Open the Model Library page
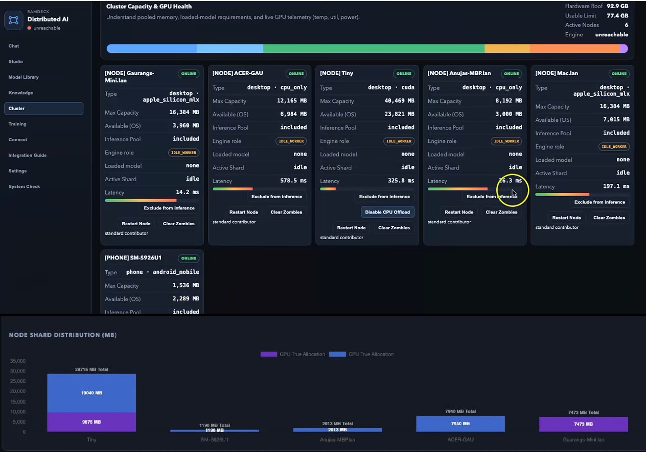 pos(24,77)
